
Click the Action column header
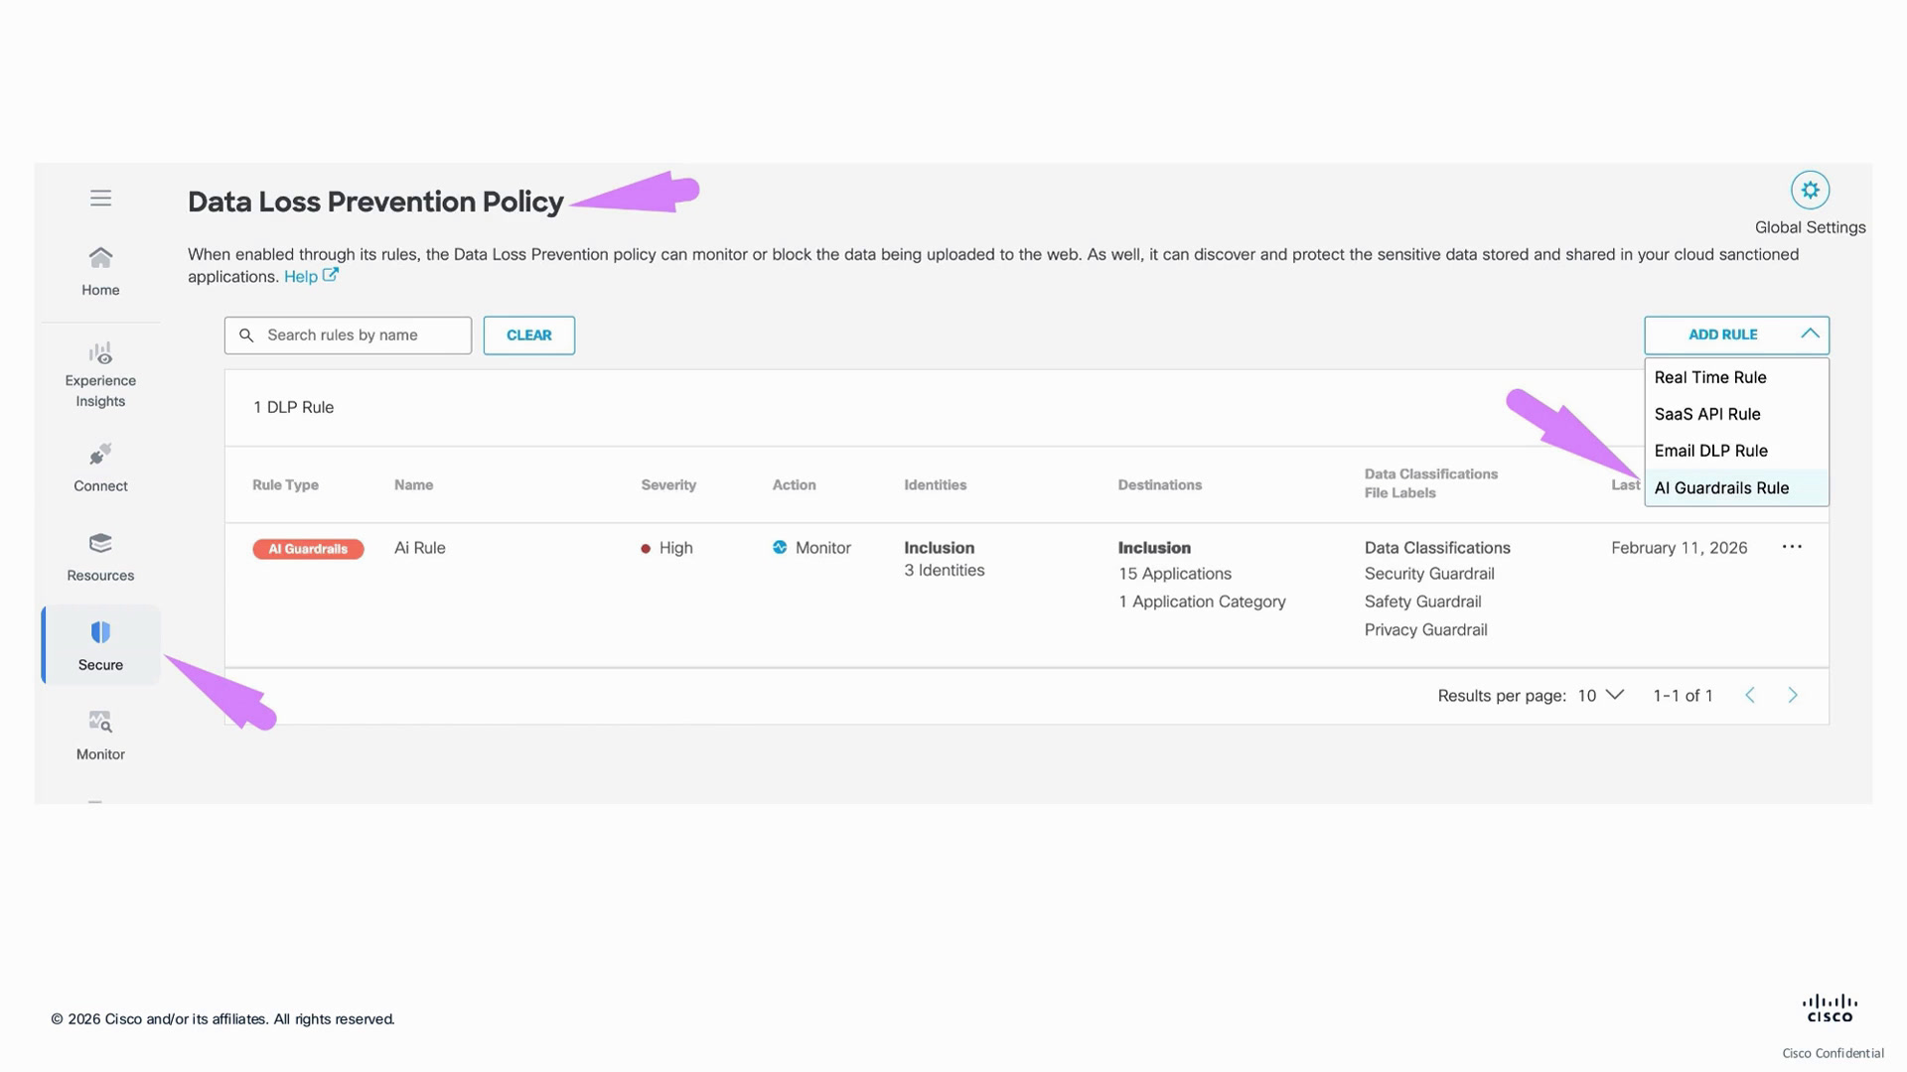click(795, 484)
